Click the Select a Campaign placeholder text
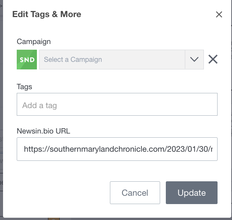The width and height of the screenshot is (232, 220). click(x=73, y=60)
